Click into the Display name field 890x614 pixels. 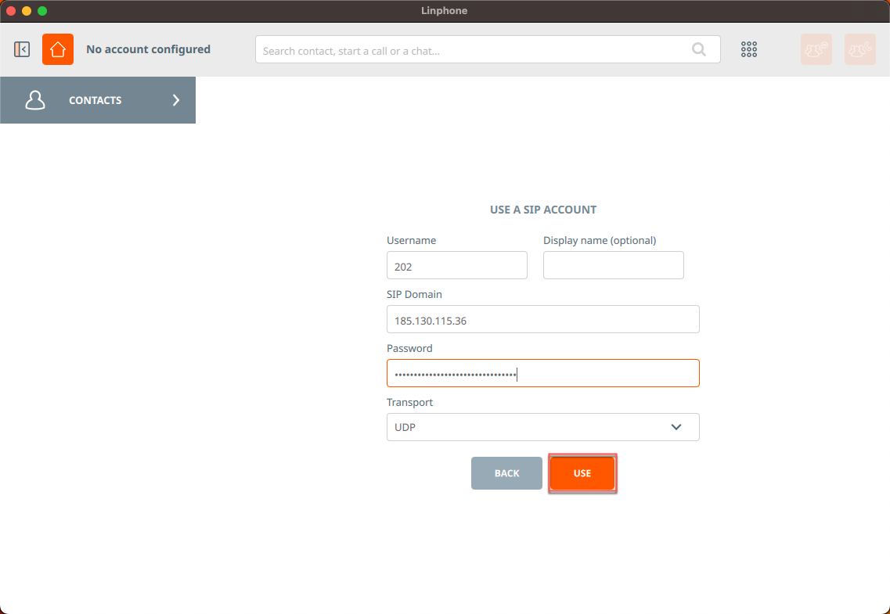(x=613, y=265)
